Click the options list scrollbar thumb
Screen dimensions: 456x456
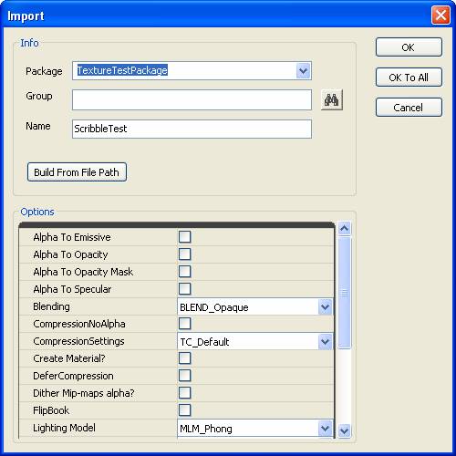coord(345,293)
